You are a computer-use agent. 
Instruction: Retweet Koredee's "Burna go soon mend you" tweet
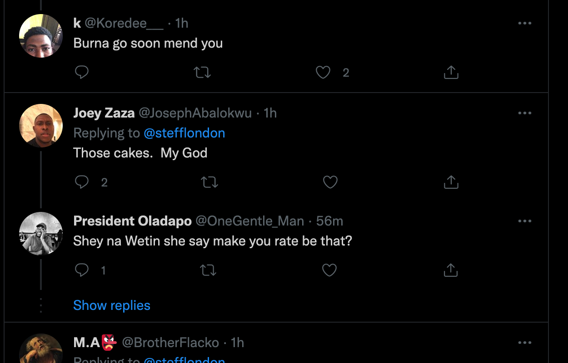coord(203,72)
